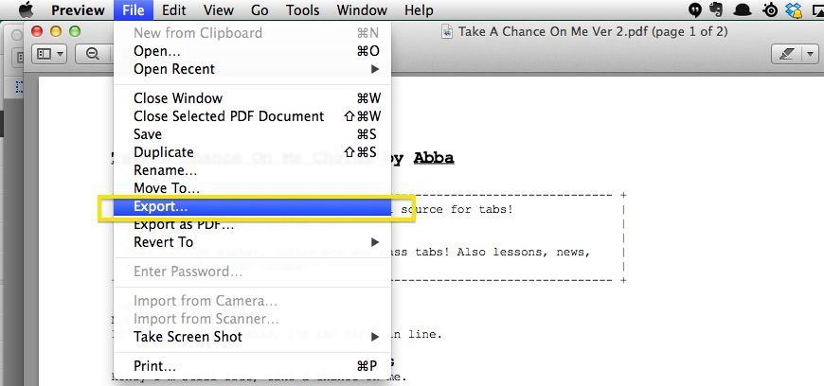
Task: Choose Duplicate from the File menu
Action: (x=164, y=152)
